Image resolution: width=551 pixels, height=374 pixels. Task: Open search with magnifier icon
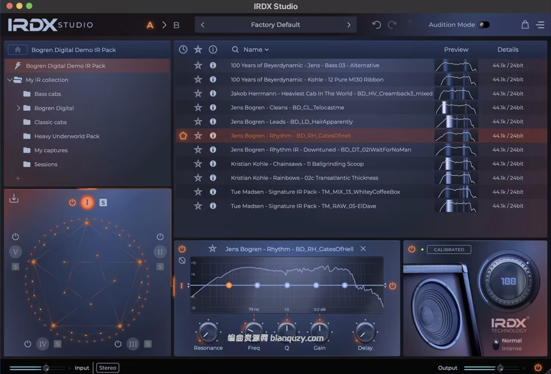tap(235, 50)
